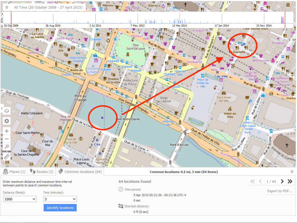This screenshot has width=297, height=223.
Task: Click the Place Louis Lépine label
Action: click(82, 161)
